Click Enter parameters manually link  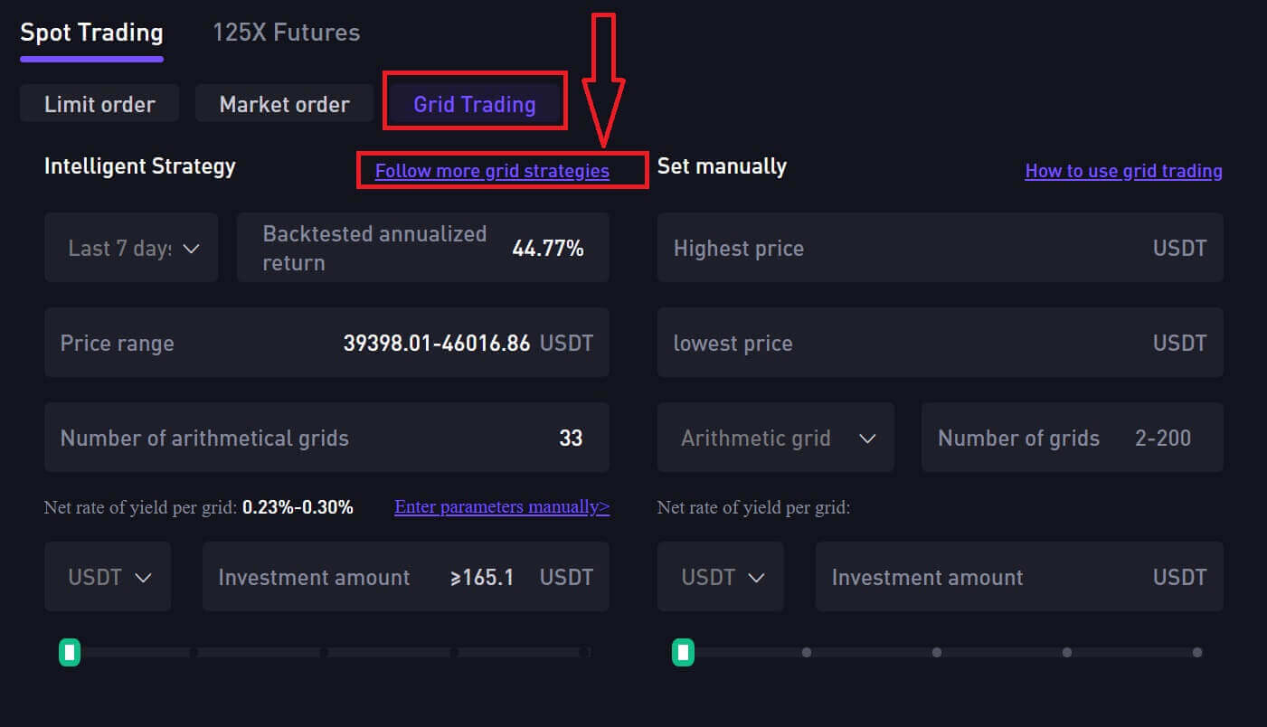(x=501, y=506)
